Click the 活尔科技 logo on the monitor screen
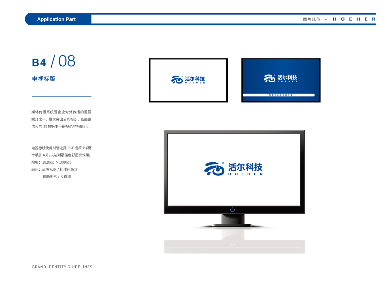387x285 pixels. [x=233, y=169]
